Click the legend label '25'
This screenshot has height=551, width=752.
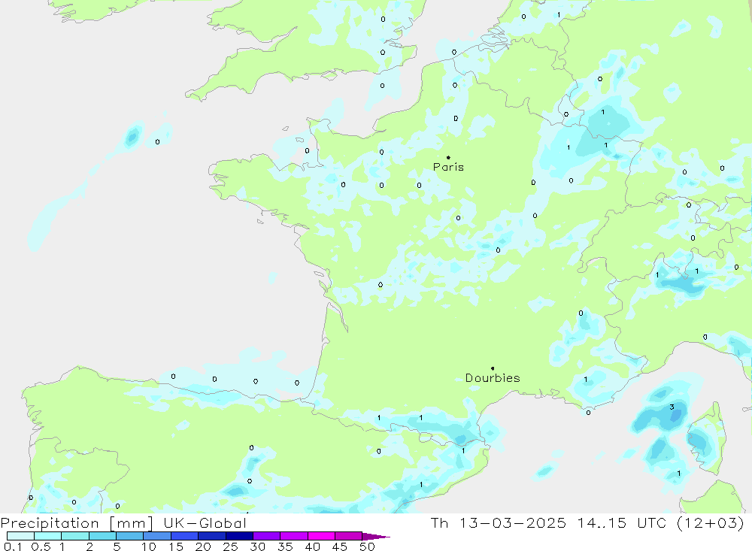tap(230, 546)
